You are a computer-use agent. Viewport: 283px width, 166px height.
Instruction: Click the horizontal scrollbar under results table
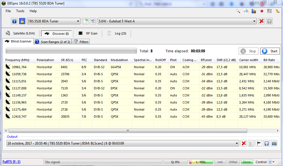tap(128, 131)
